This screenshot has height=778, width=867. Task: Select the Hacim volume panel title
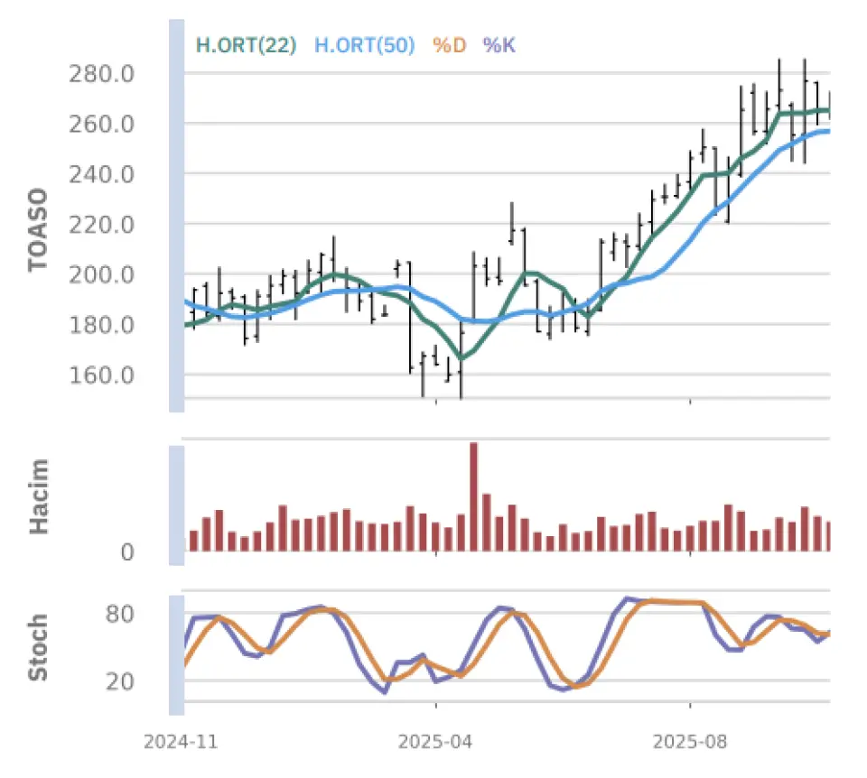point(38,496)
